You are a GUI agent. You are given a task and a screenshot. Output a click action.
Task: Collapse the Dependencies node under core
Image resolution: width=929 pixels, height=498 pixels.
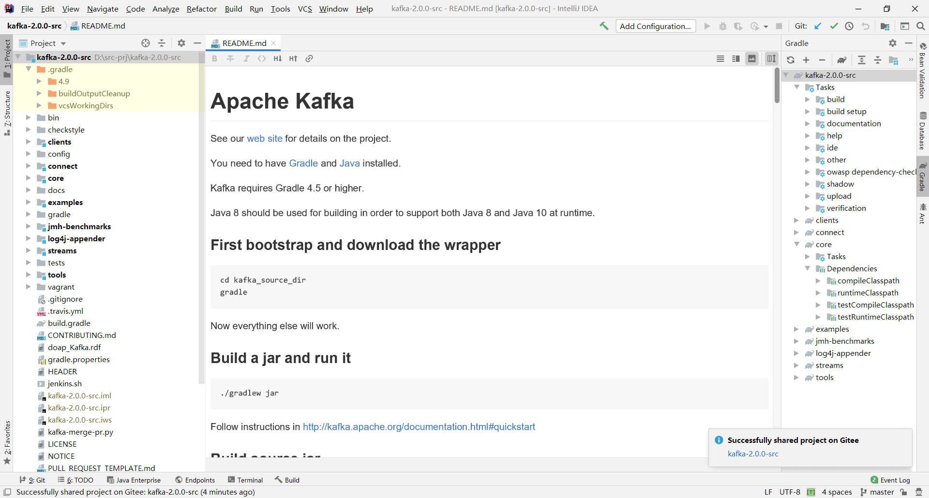pos(807,268)
